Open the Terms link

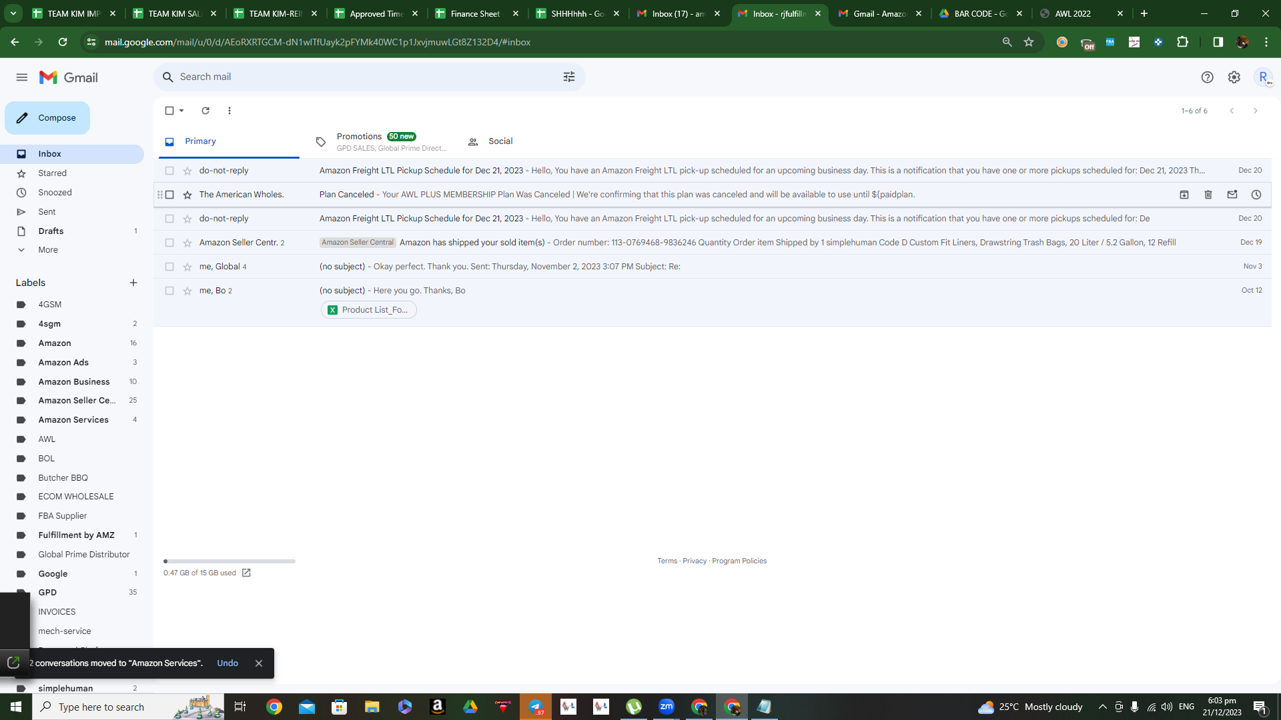667,561
